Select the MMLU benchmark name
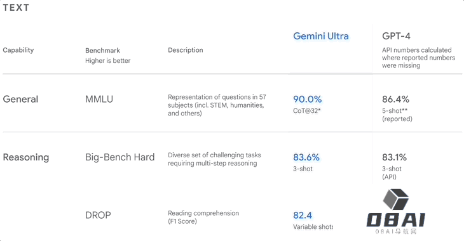 pos(99,99)
